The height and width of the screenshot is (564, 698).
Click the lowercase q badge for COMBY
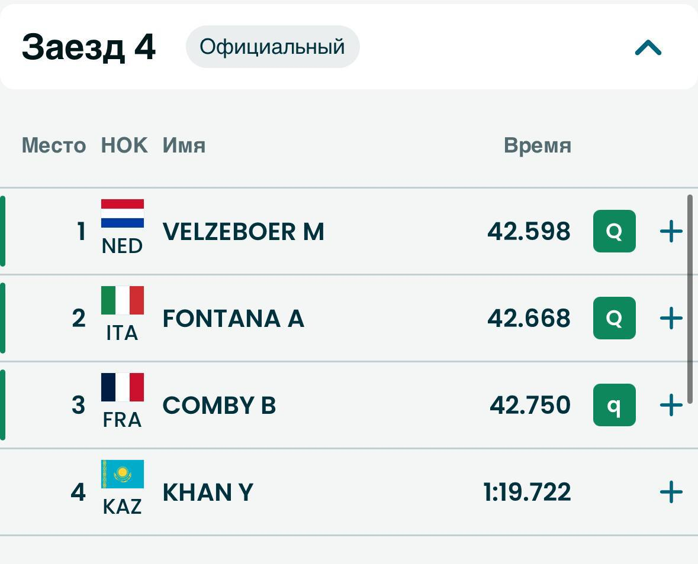click(615, 406)
